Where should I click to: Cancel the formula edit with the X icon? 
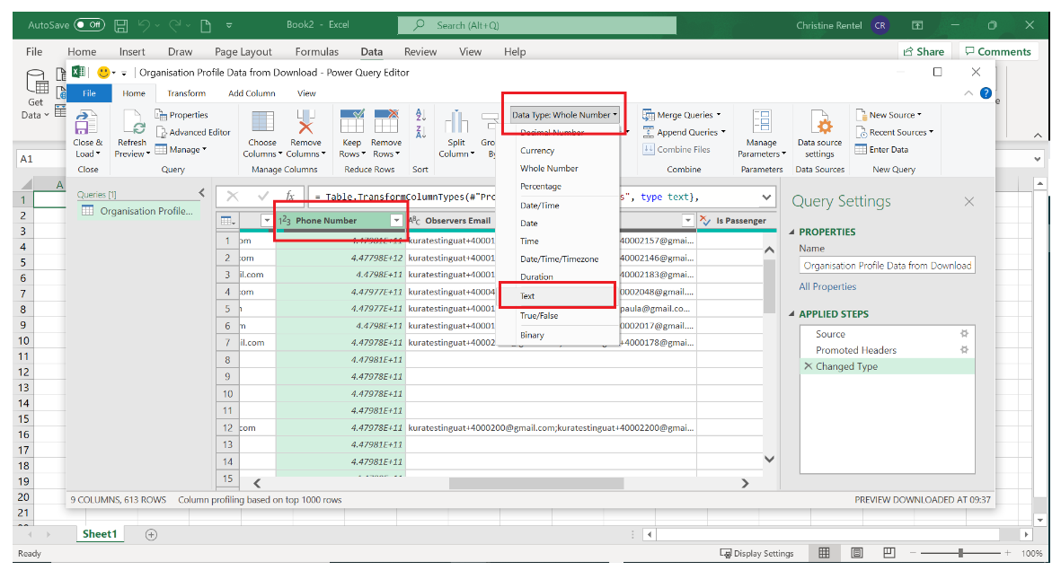[x=232, y=197]
